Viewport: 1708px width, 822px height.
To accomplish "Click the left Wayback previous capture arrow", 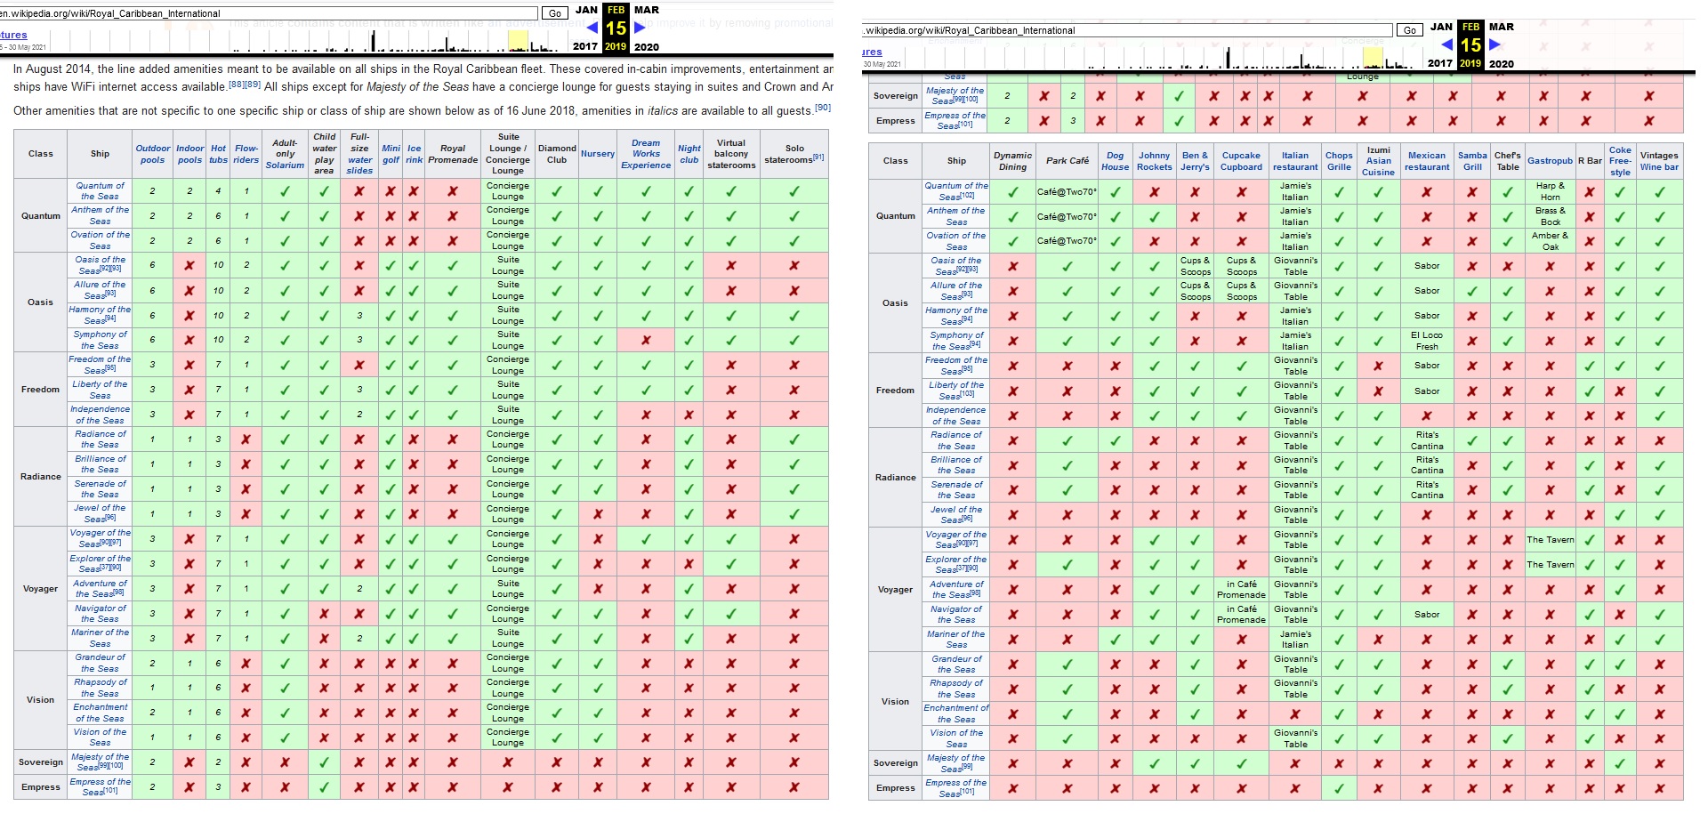I will [x=592, y=28].
